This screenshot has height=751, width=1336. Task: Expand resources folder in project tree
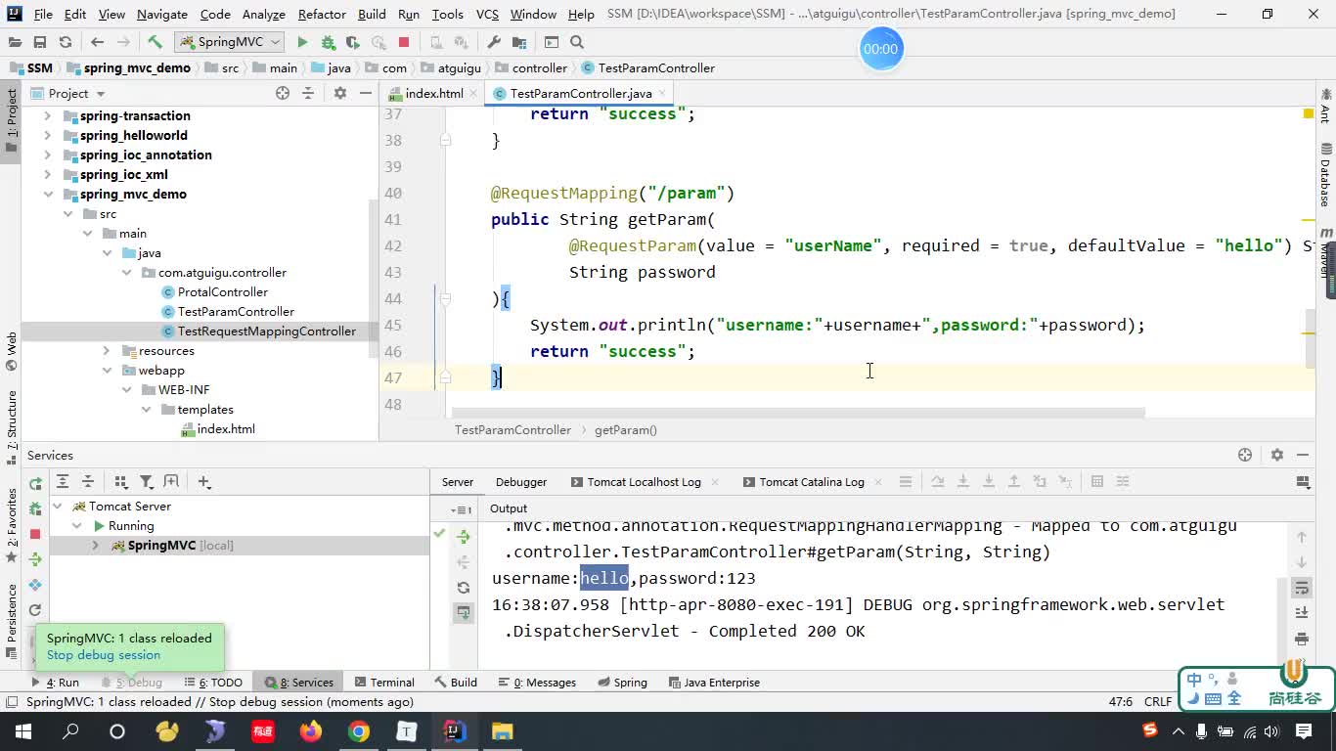point(107,350)
